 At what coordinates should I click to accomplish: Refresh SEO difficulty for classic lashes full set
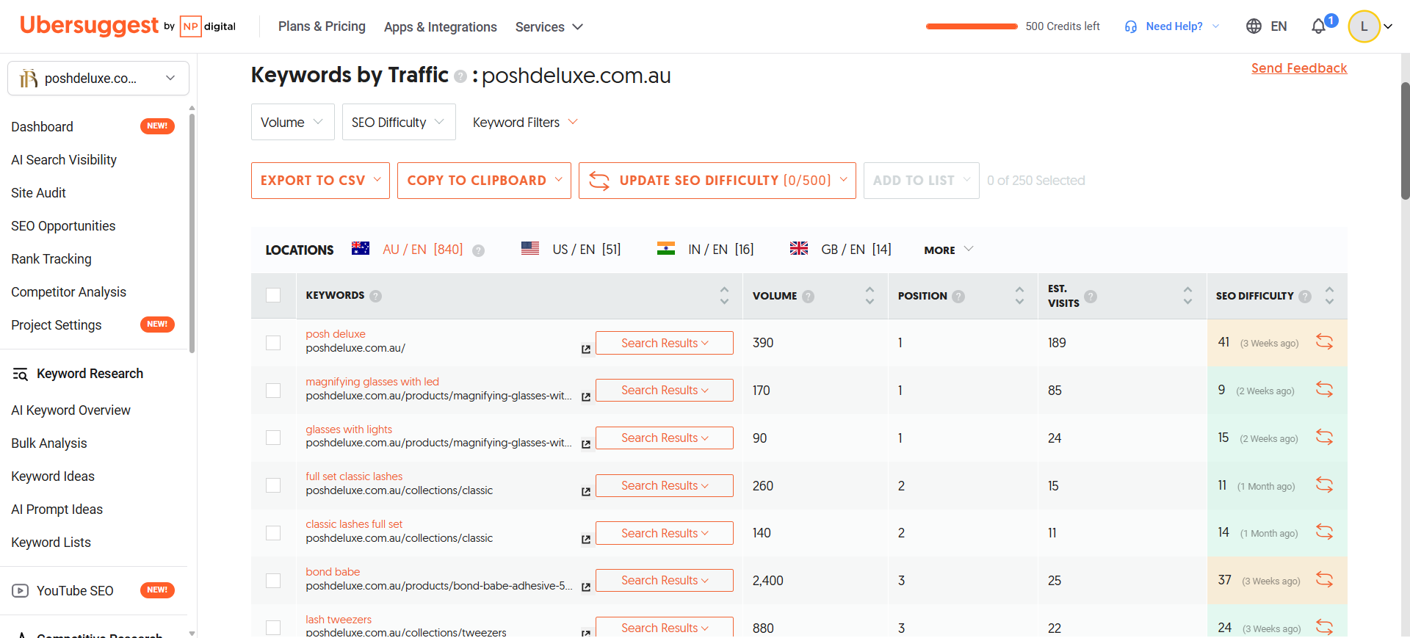click(x=1324, y=532)
